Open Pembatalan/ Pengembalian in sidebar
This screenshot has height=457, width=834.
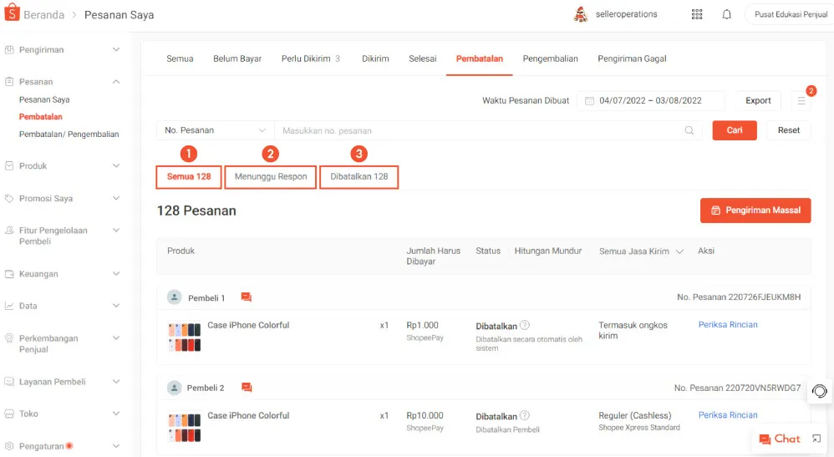click(69, 134)
